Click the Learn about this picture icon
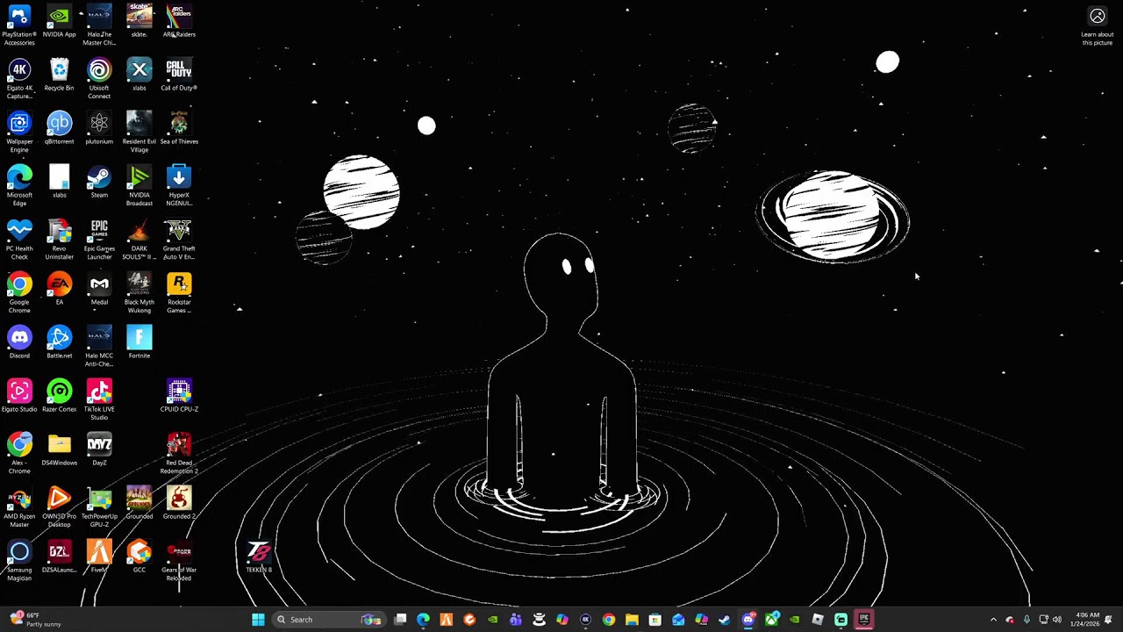This screenshot has width=1123, height=632. 1097,26
